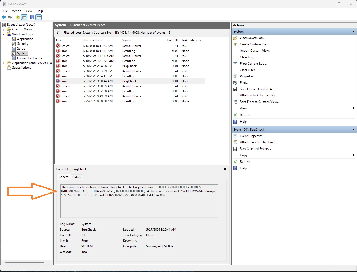The height and width of the screenshot is (272, 357).
Task: Click the Event Properties icon
Action: (235, 136)
